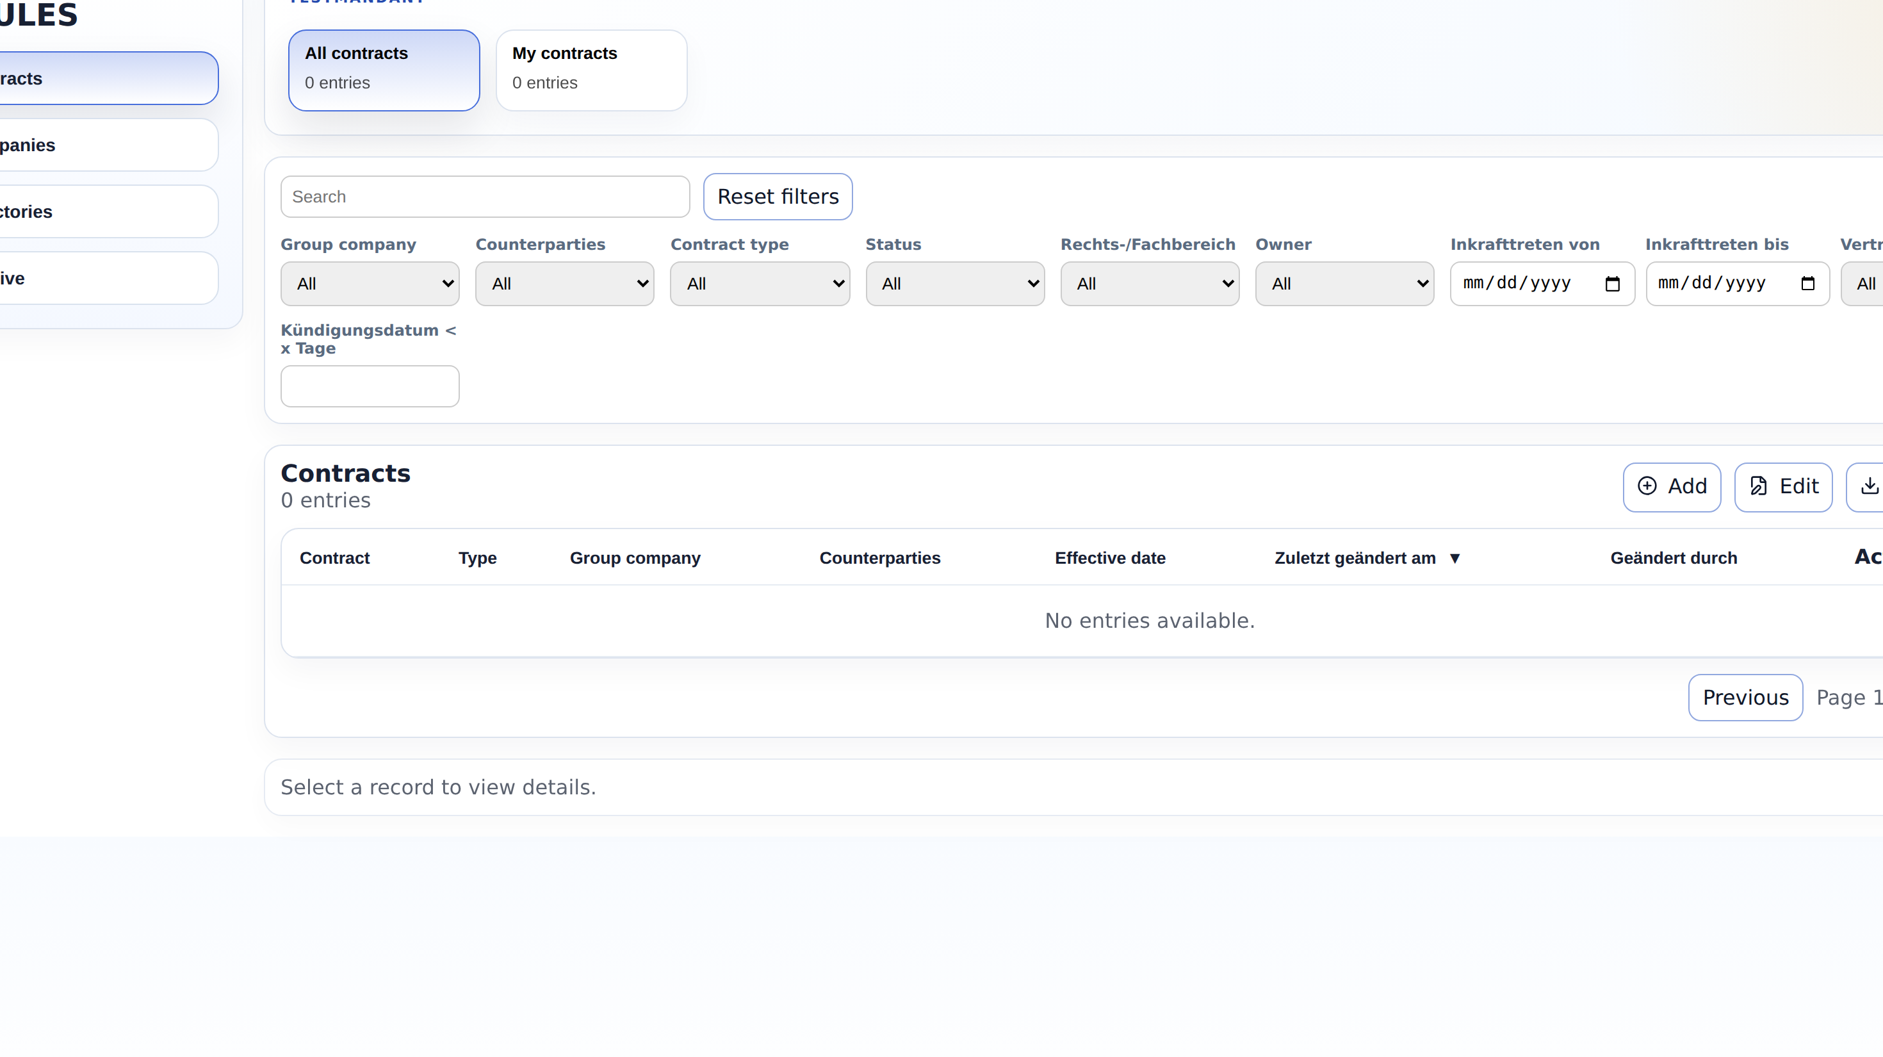
Task: Open the calendar picker for Inkrafttreten bis
Action: (x=1807, y=284)
